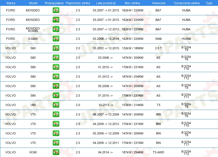Click the fuel icon for the S80 B 5254 T12 row
This screenshot has height=157, width=218.
[56, 77]
